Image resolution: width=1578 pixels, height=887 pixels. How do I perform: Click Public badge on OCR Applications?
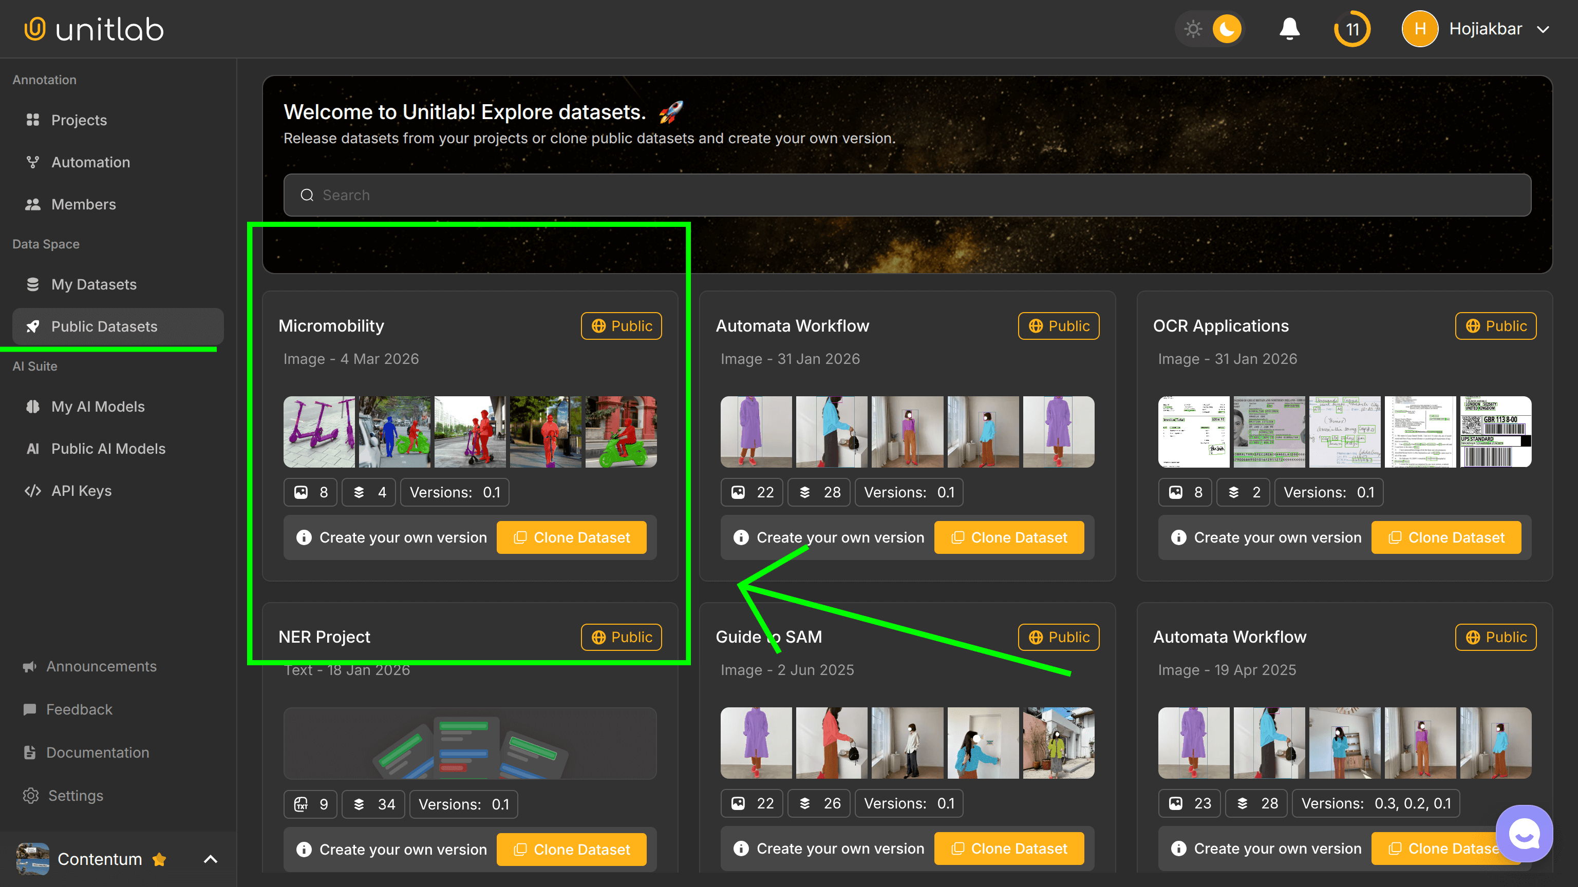pos(1495,325)
